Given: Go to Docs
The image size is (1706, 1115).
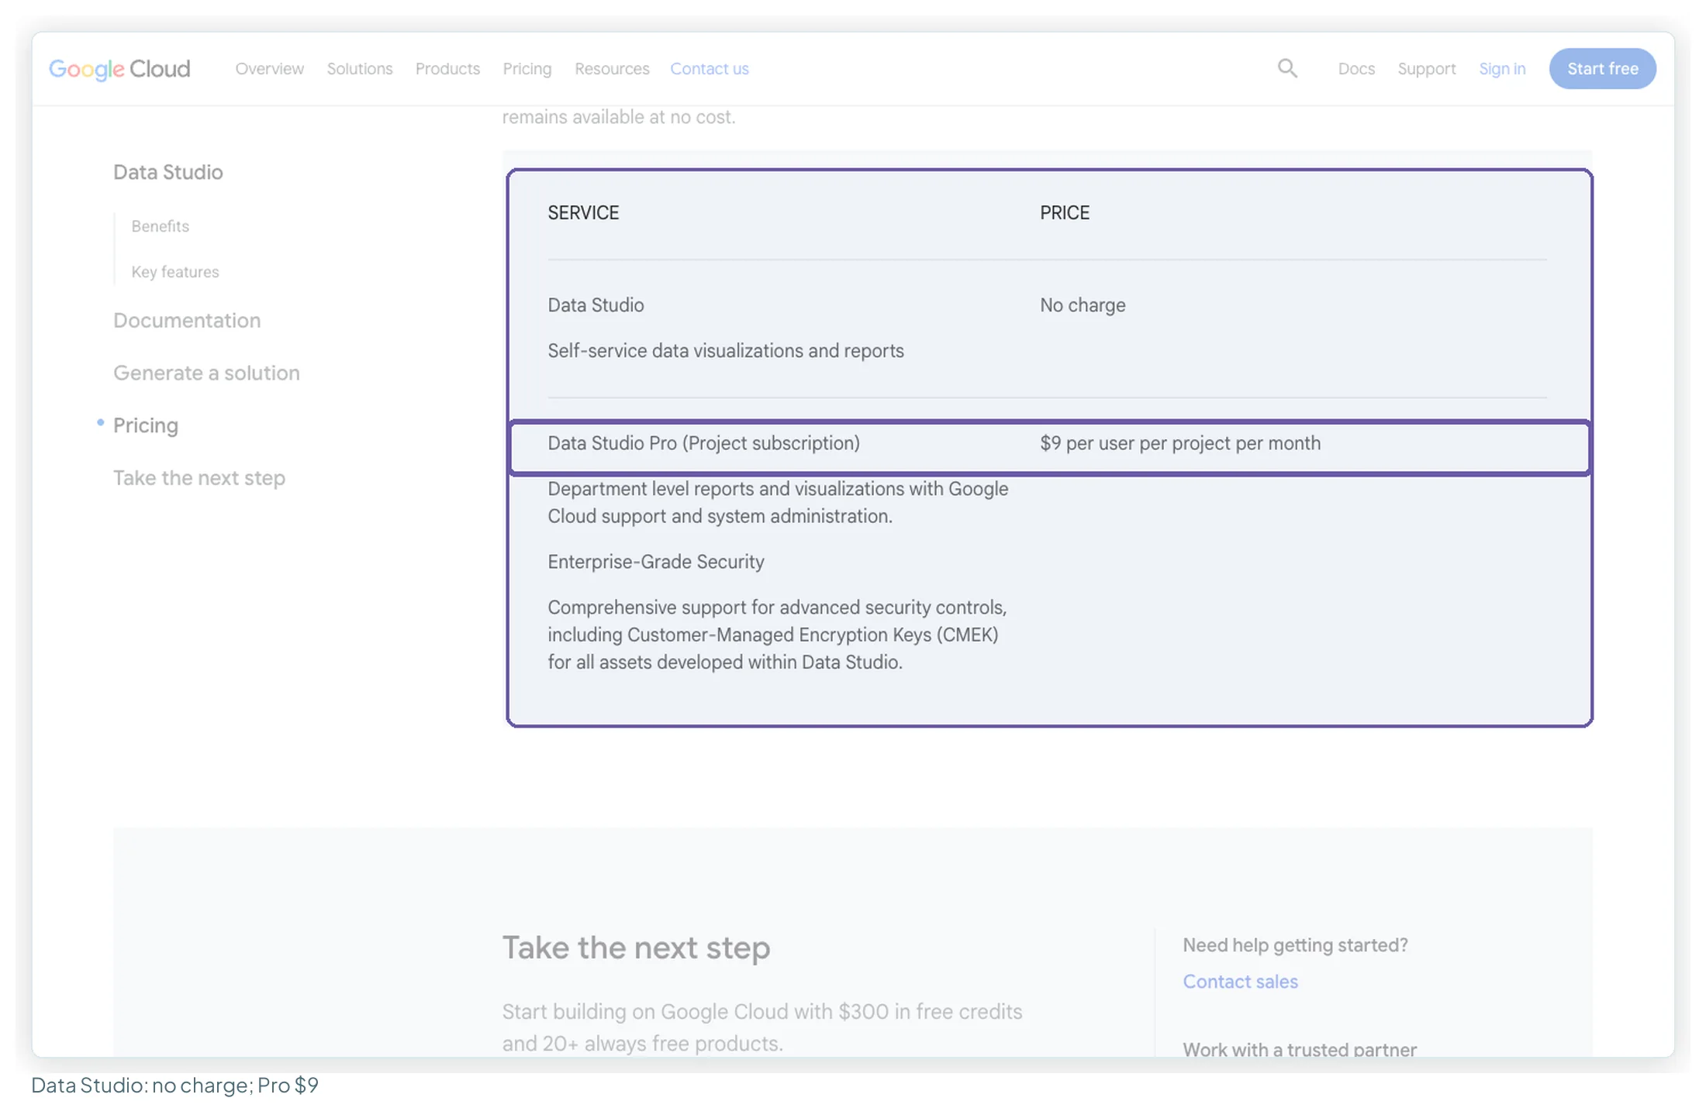Looking at the screenshot, I should coord(1356,69).
